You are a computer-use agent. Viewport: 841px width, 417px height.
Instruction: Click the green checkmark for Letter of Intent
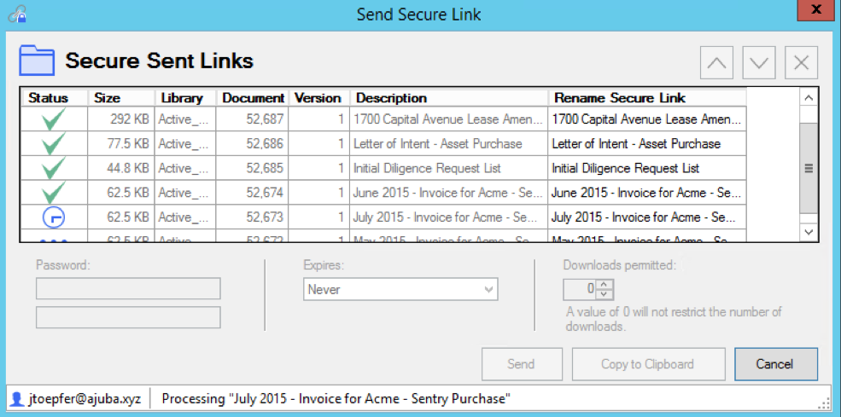[54, 143]
